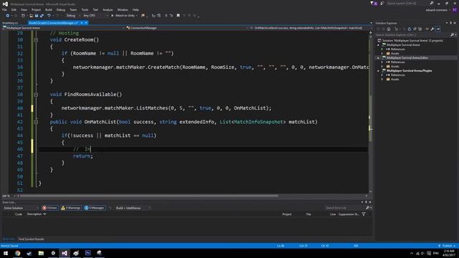
Task: Open the Edit menu
Action: tap(14, 9)
